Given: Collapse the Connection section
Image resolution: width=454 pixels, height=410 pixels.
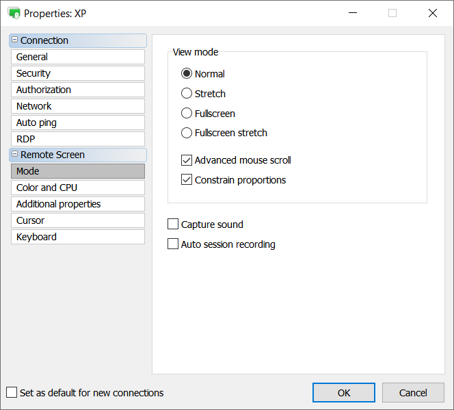Looking at the screenshot, I should (x=15, y=40).
